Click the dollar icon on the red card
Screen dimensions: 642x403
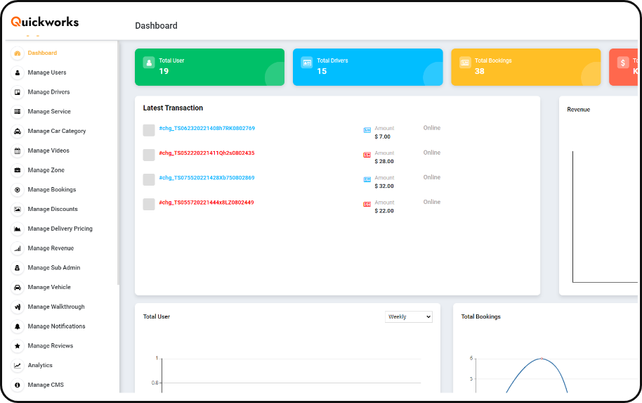(623, 63)
